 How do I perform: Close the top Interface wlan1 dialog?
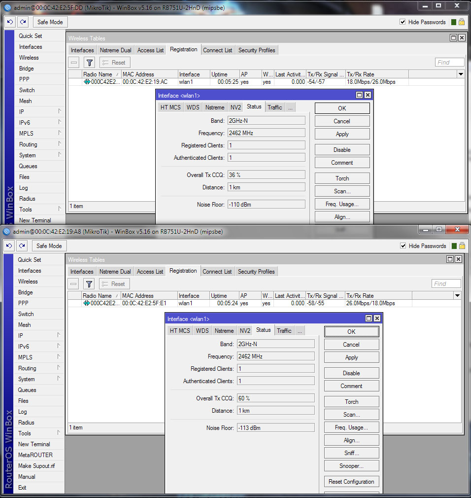point(368,95)
